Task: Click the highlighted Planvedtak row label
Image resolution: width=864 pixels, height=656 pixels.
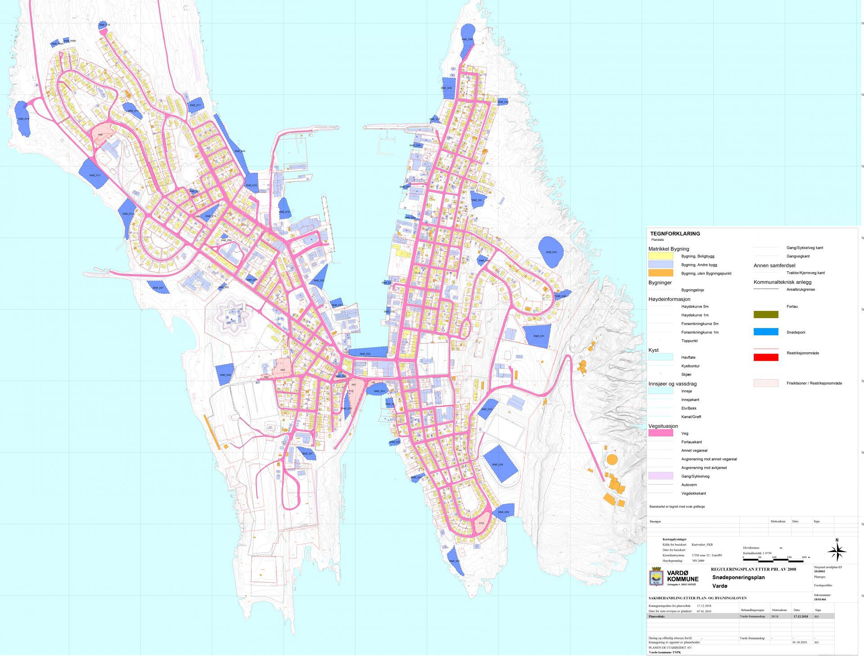Action: [657, 616]
